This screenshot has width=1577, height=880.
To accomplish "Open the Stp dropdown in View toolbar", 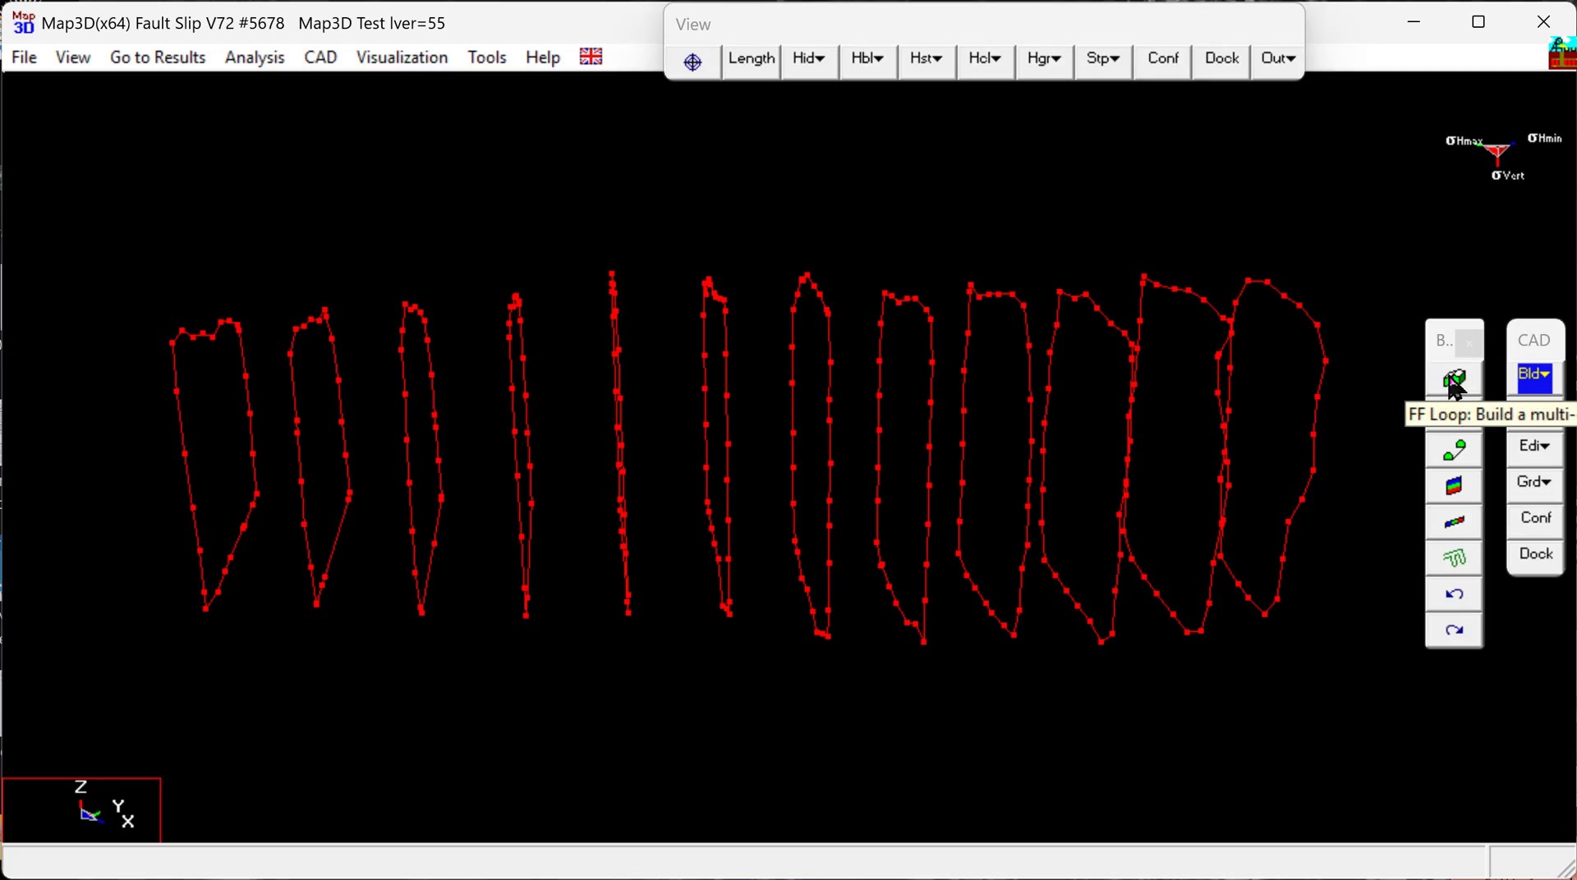I will pyautogui.click(x=1102, y=59).
